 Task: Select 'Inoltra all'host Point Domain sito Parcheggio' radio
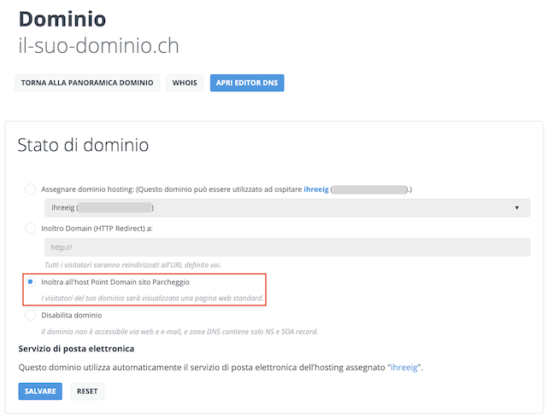(31, 282)
